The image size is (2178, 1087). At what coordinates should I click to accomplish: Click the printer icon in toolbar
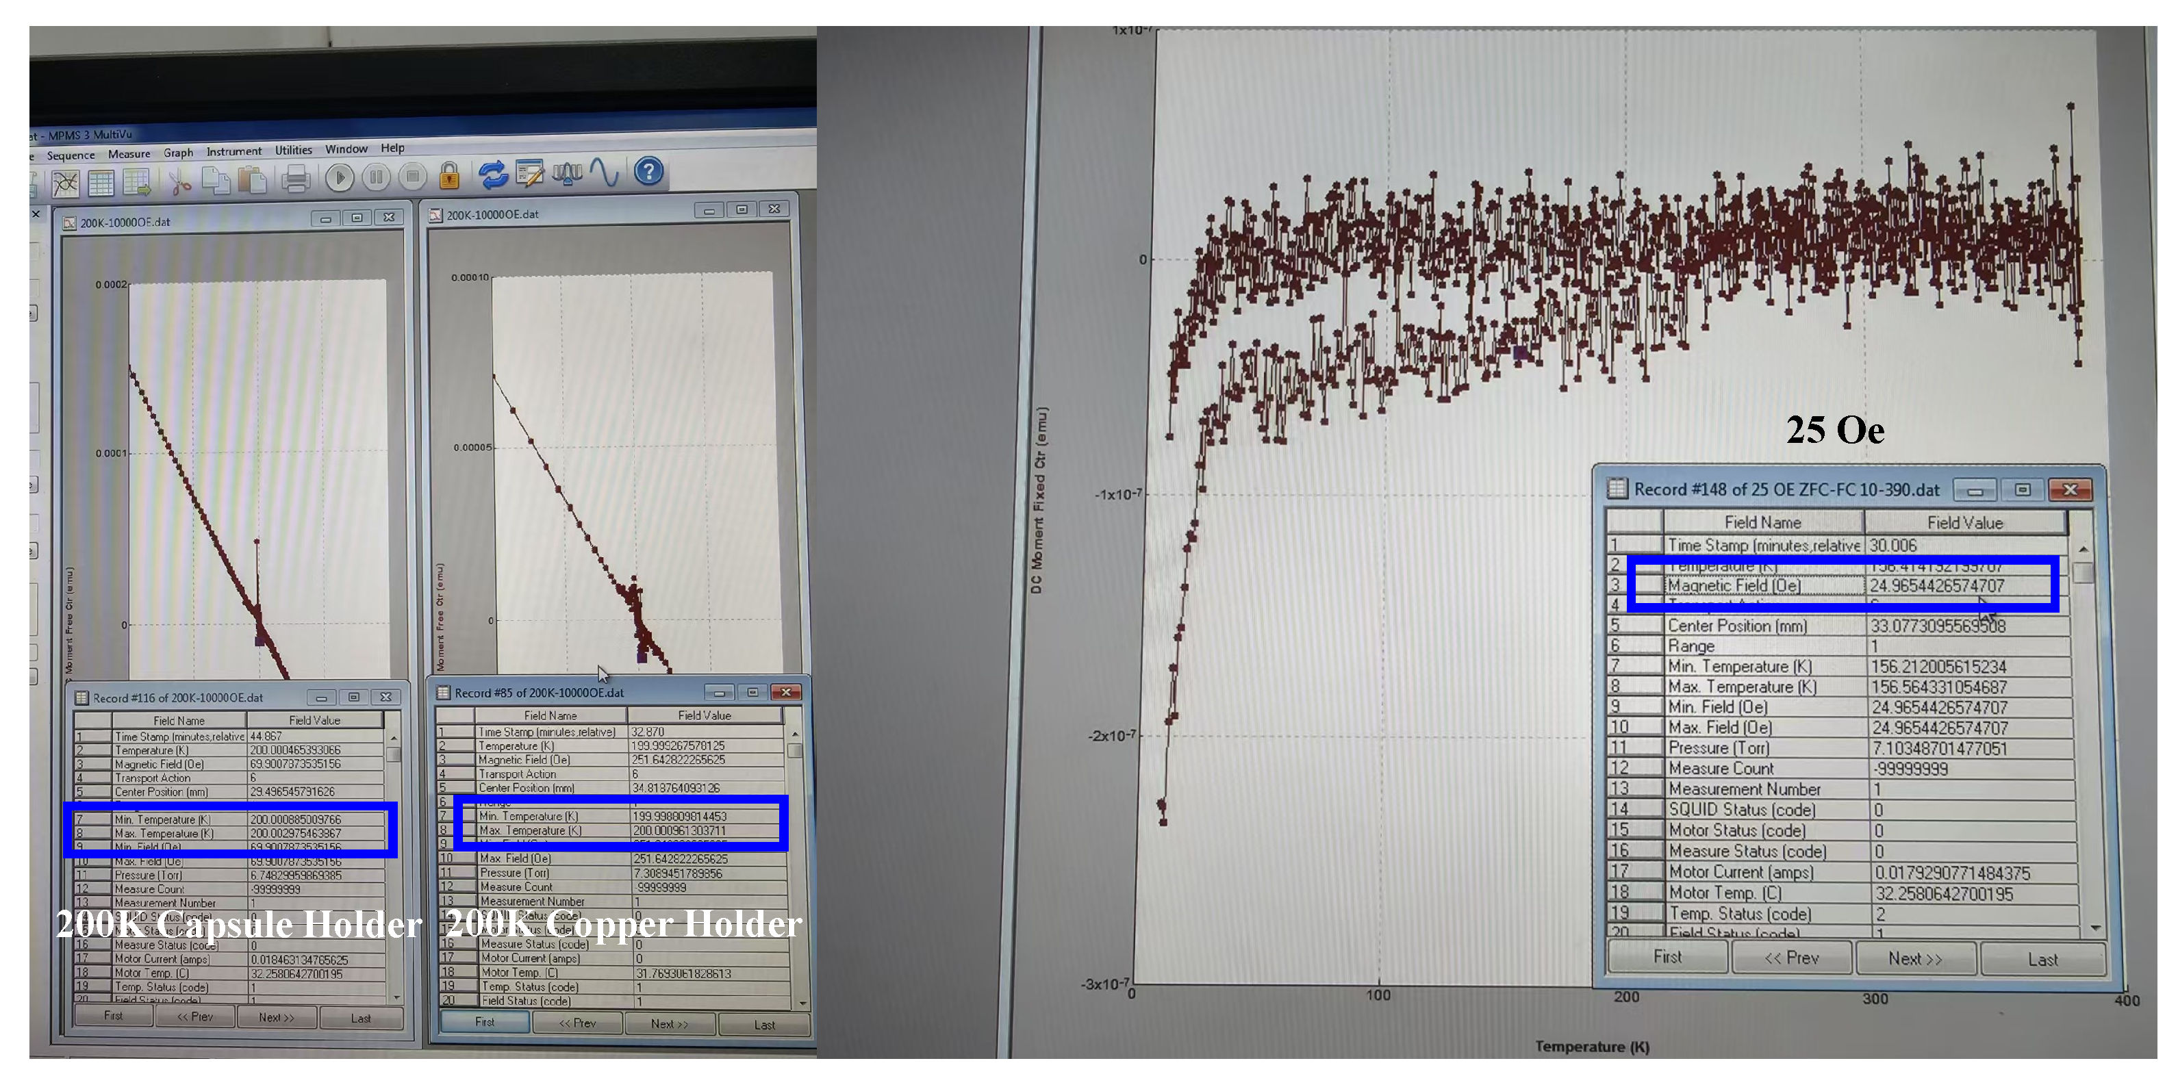(295, 179)
